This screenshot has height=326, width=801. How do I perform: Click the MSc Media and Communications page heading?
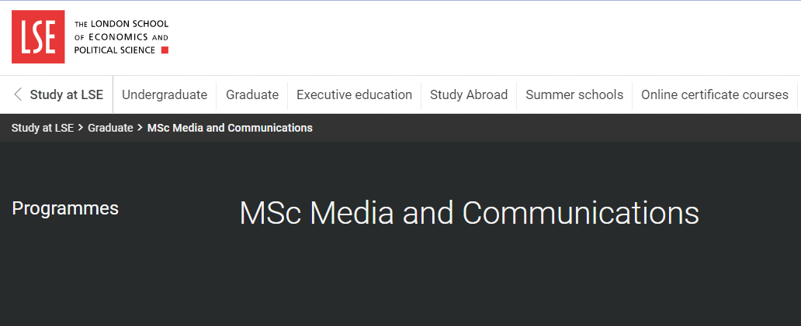pos(469,213)
